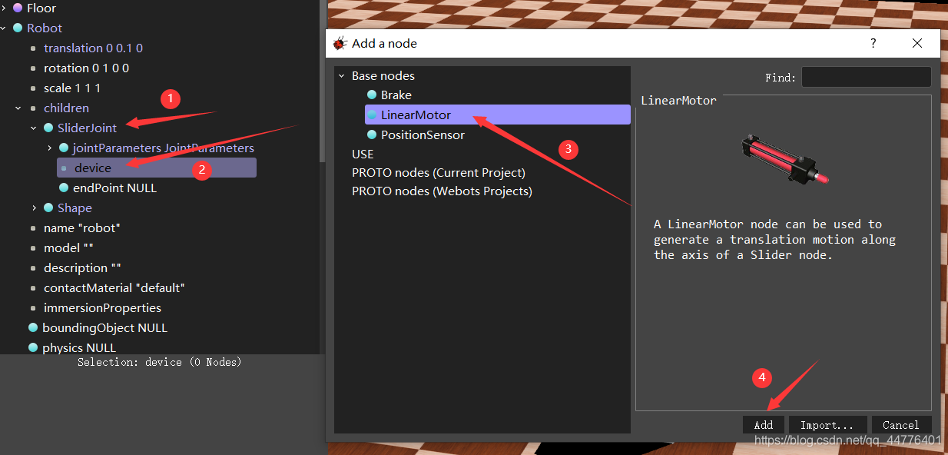Screen dimensions: 948x455
Task: Select the children field label
Action: (x=66, y=108)
